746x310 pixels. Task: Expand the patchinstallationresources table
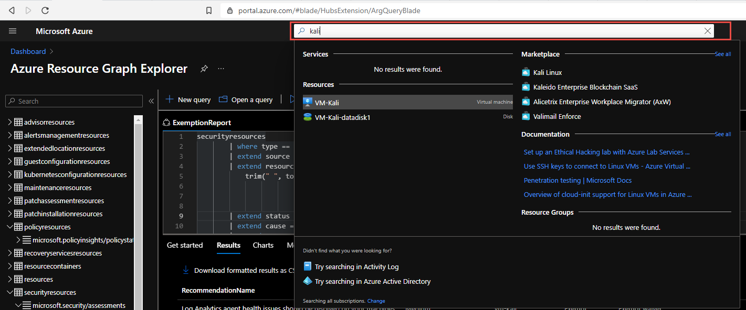coord(9,214)
